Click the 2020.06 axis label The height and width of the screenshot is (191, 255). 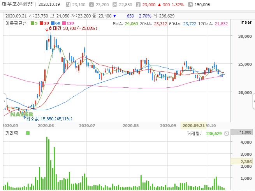coord(46,126)
